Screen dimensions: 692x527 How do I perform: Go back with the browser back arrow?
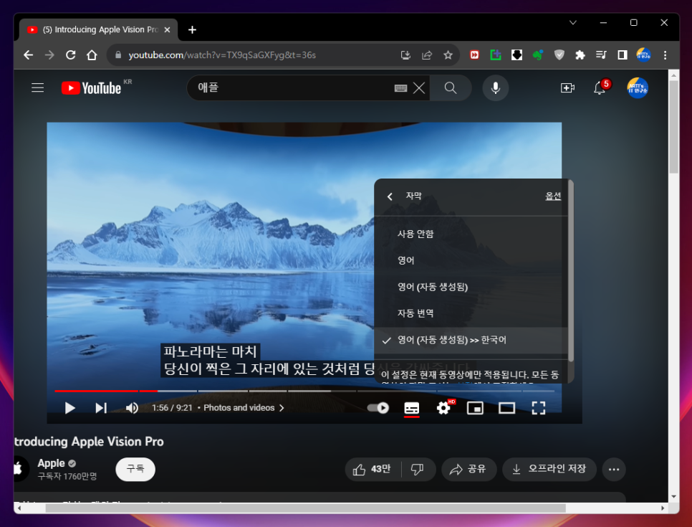click(28, 54)
